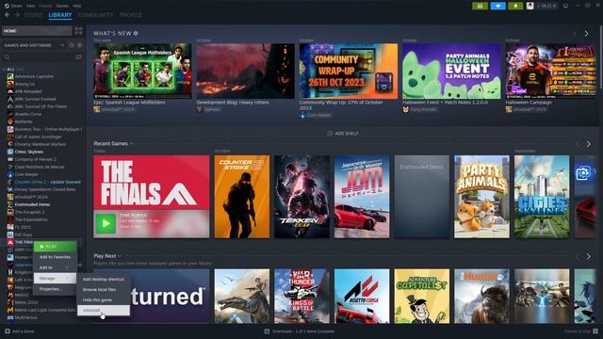
Task: Select Cities: Skylines in the game list
Action: (29, 152)
